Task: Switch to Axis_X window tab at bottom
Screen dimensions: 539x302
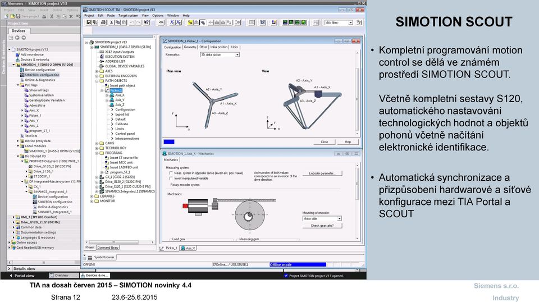Action: [x=188, y=248]
